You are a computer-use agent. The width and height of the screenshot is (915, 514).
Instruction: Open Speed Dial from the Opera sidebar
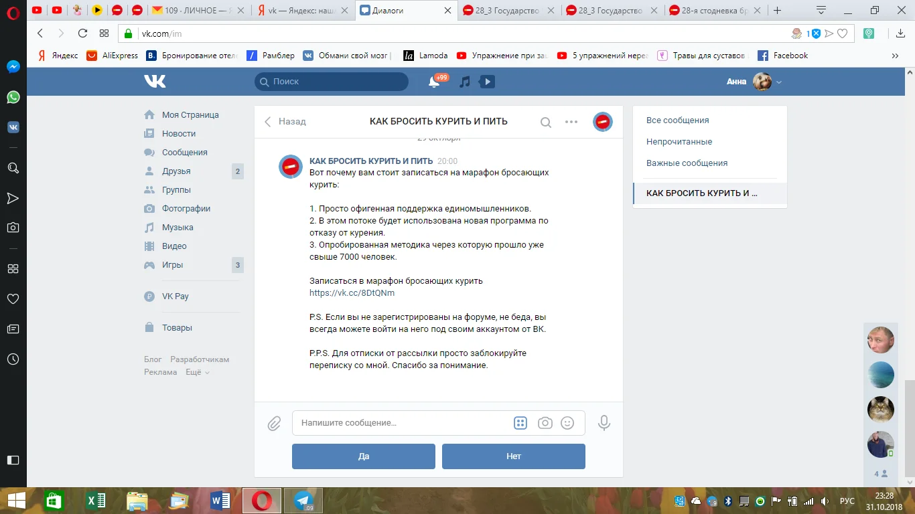click(13, 268)
